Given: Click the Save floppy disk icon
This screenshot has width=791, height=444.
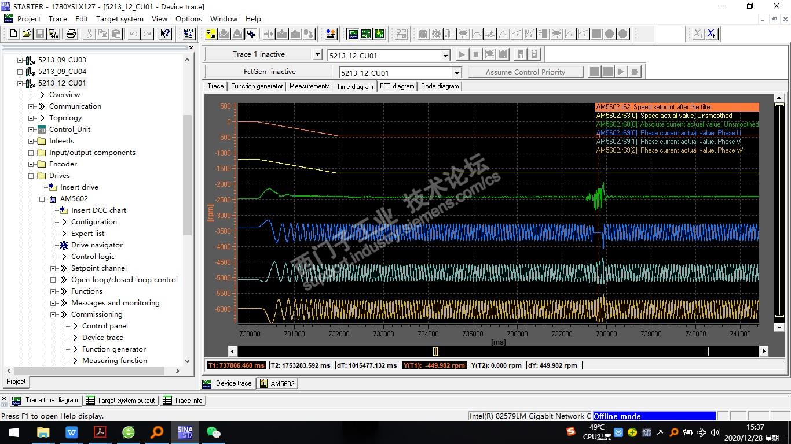Looking at the screenshot, I should click(x=40, y=34).
